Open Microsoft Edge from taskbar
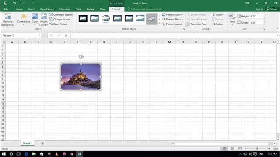 tap(26, 154)
